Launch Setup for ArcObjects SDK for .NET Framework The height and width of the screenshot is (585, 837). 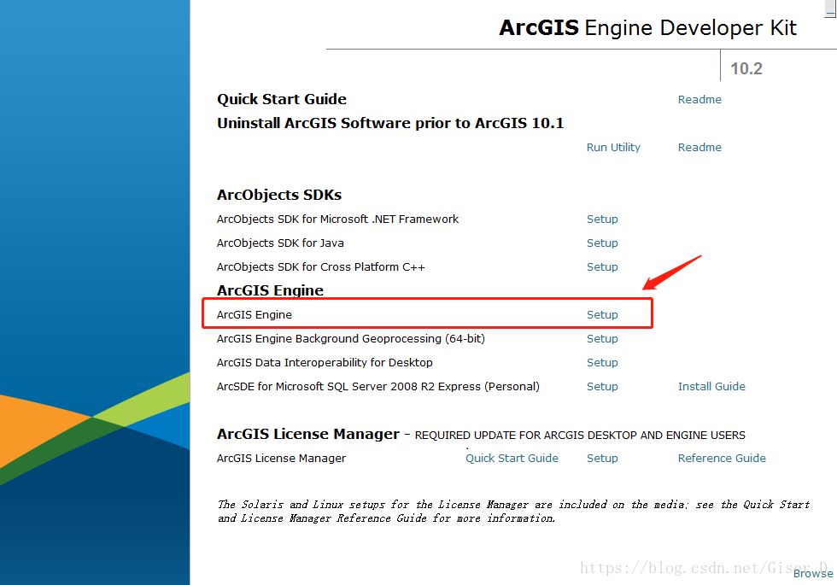click(x=602, y=219)
